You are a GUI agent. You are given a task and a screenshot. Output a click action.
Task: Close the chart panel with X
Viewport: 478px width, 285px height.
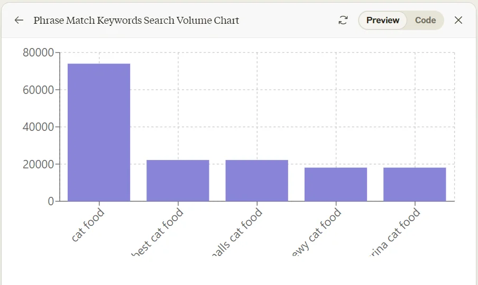pyautogui.click(x=458, y=21)
